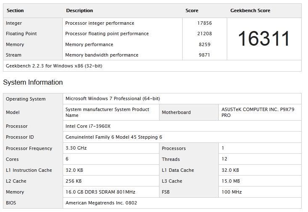308x212 pixels.
Task: Click the 16.0 GB DDR3 SDRAM memory value
Action: coord(100,192)
